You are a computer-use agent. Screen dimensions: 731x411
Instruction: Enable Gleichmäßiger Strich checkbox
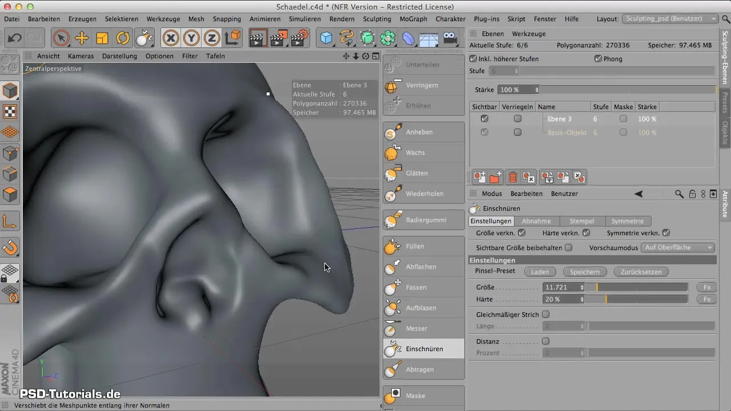[x=545, y=314]
